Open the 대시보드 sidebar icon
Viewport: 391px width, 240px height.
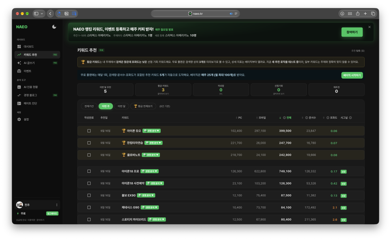(19, 47)
